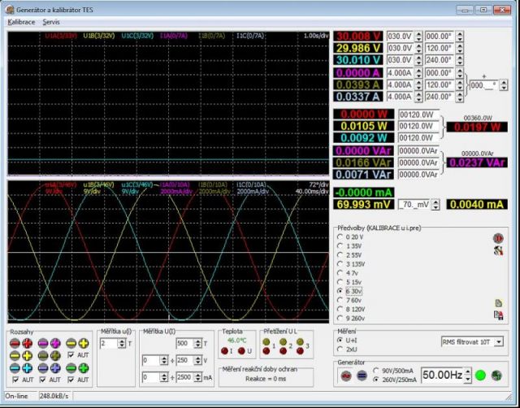520x408 pixels.
Task: Click the green minus range button
Action: [x=71, y=368]
